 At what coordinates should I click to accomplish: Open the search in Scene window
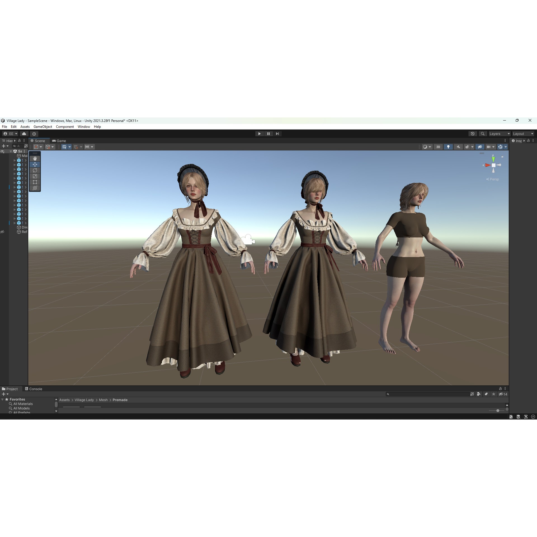[x=482, y=134]
